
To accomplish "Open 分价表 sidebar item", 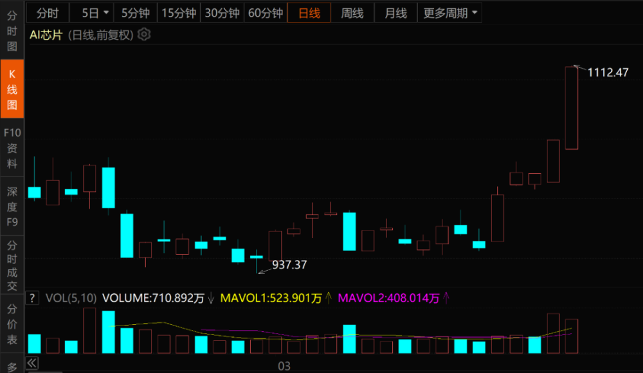I will pyautogui.click(x=12, y=324).
